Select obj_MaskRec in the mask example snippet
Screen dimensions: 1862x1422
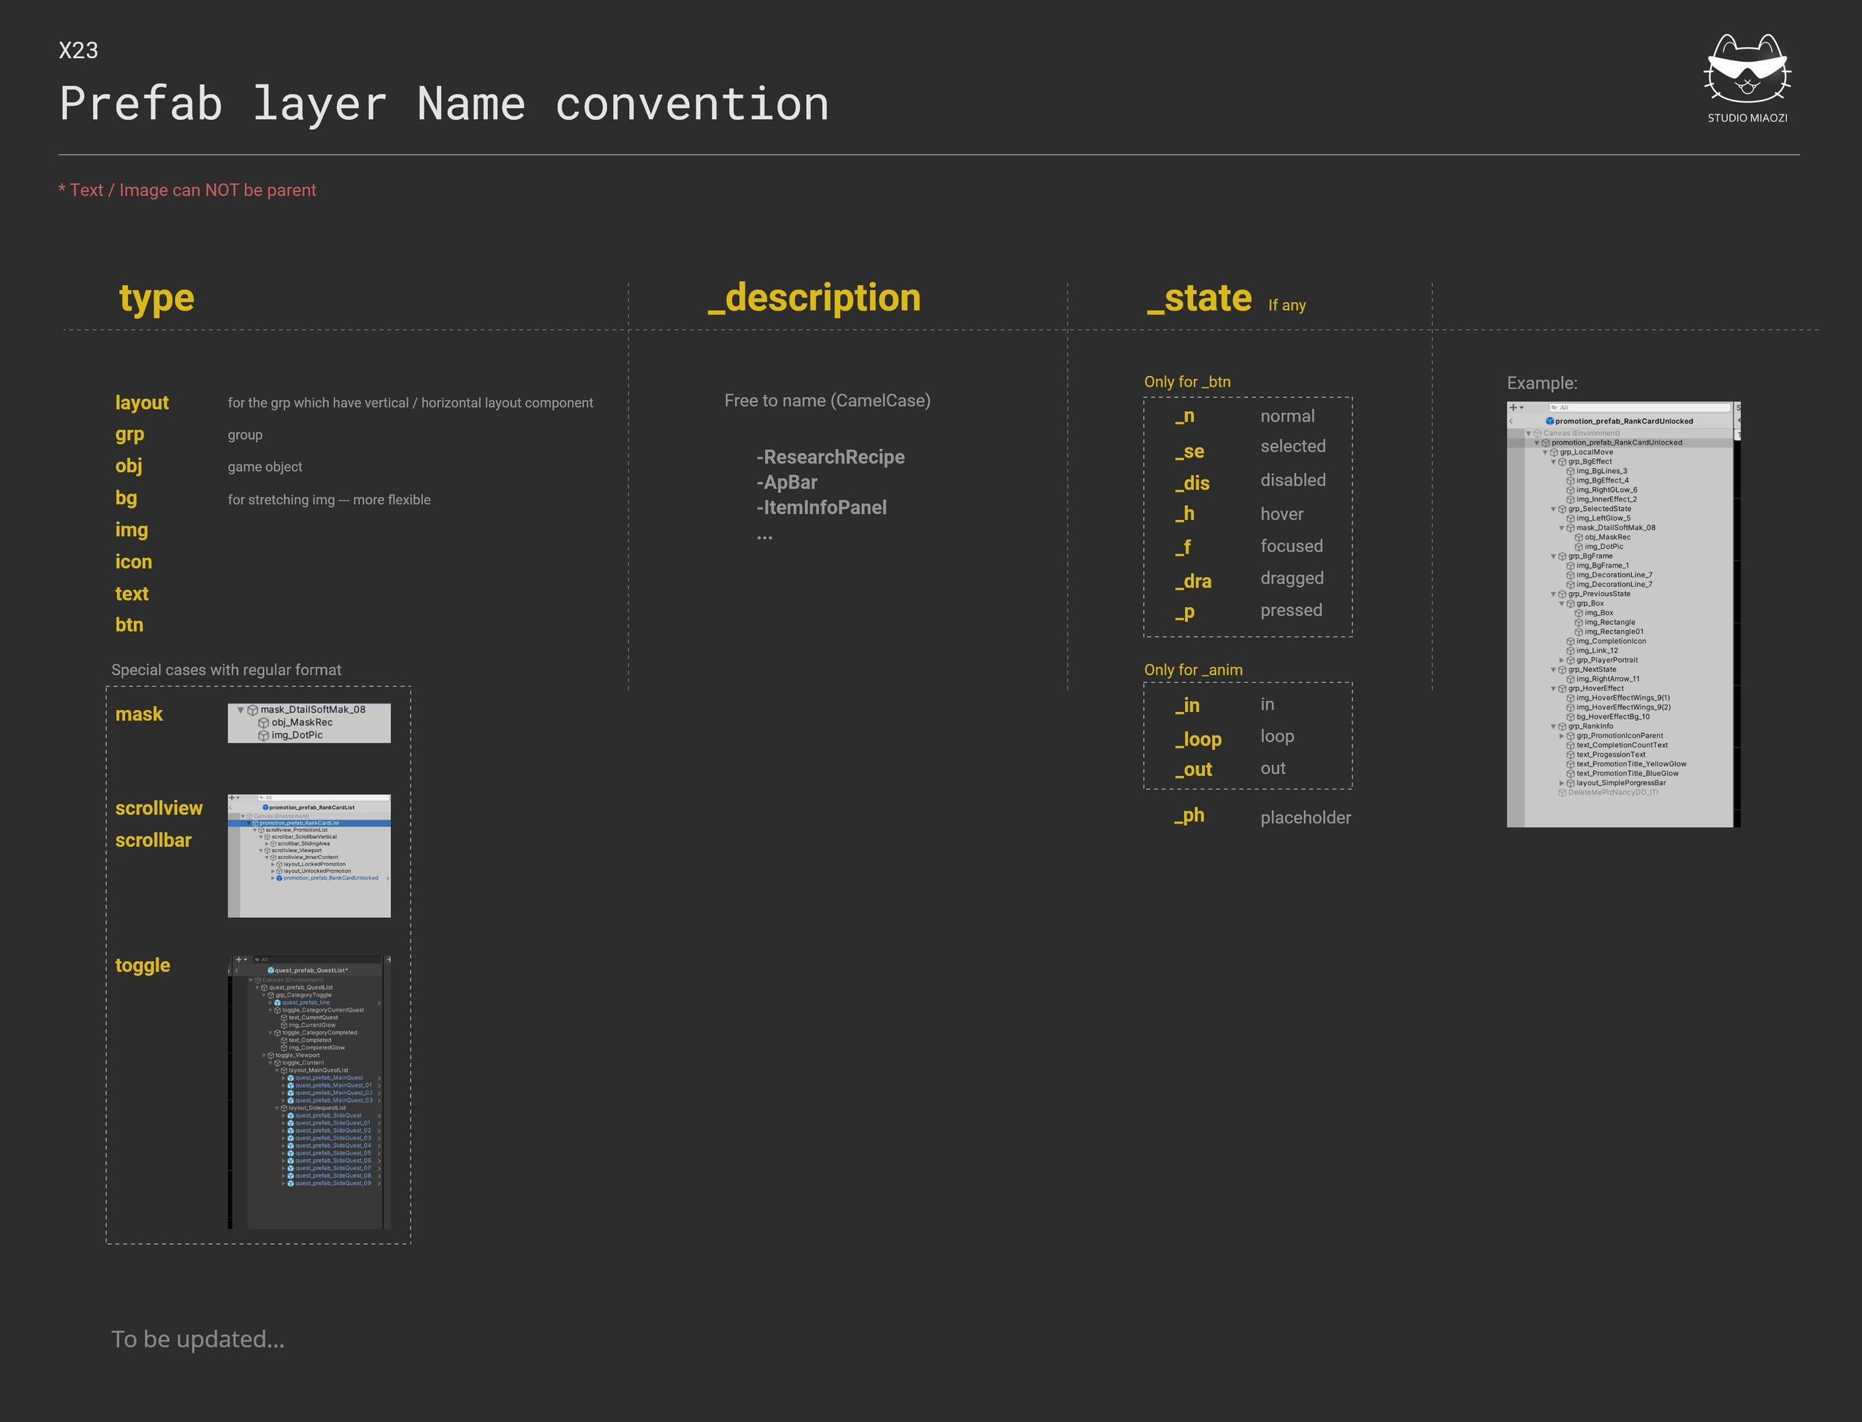tap(302, 723)
